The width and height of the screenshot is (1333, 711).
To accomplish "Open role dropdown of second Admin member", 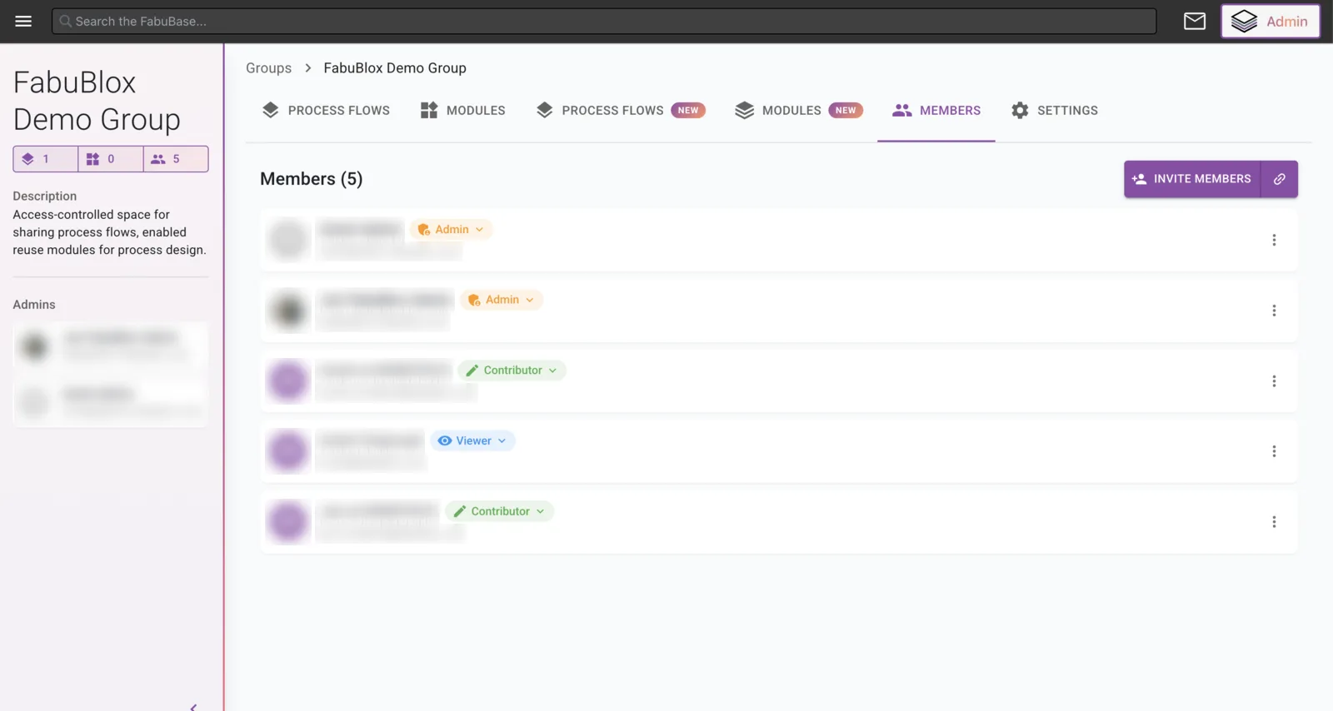I will pyautogui.click(x=502, y=300).
